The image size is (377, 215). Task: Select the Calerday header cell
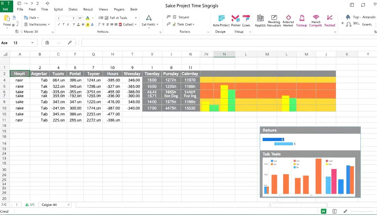coord(190,74)
